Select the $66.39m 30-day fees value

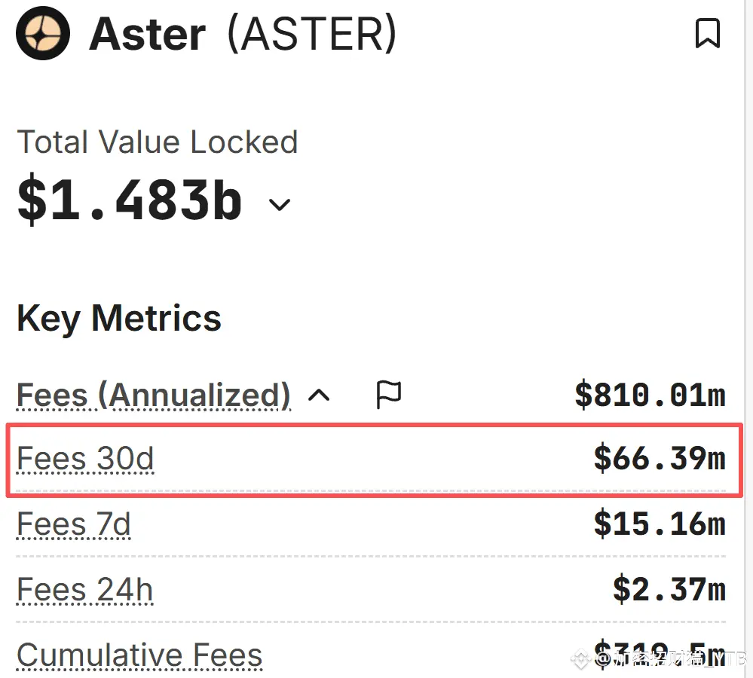[660, 459]
